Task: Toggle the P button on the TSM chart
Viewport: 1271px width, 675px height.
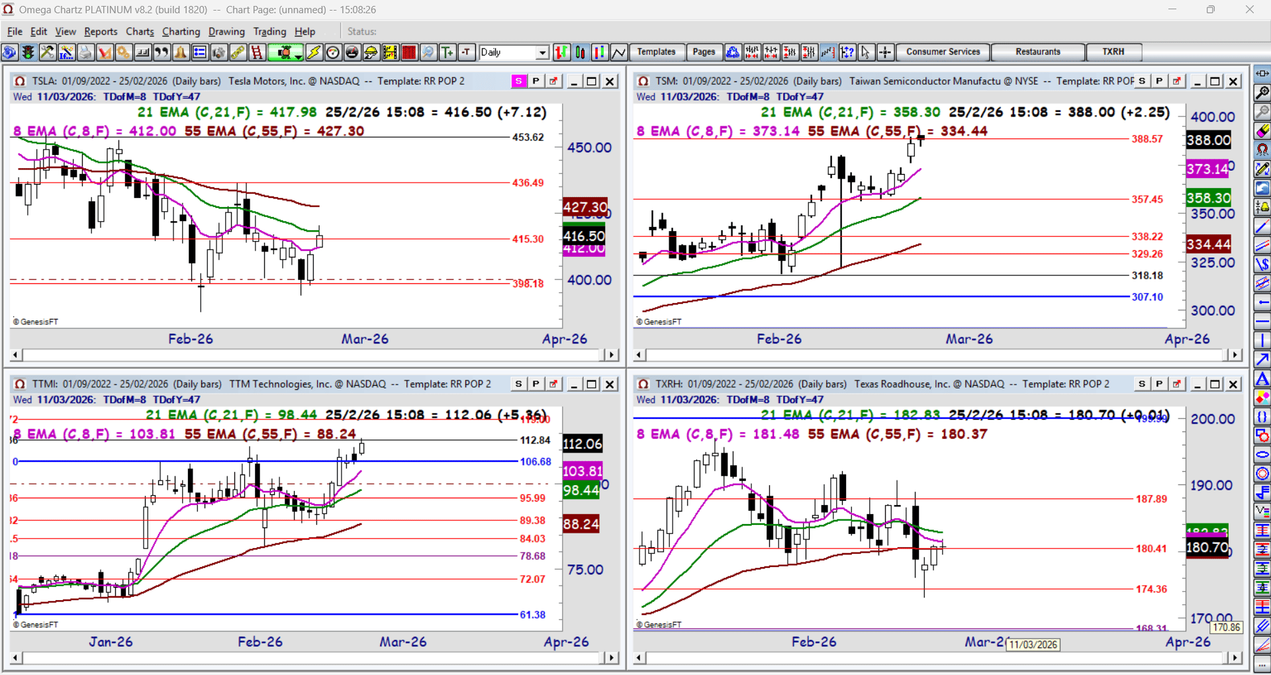Action: point(1159,81)
